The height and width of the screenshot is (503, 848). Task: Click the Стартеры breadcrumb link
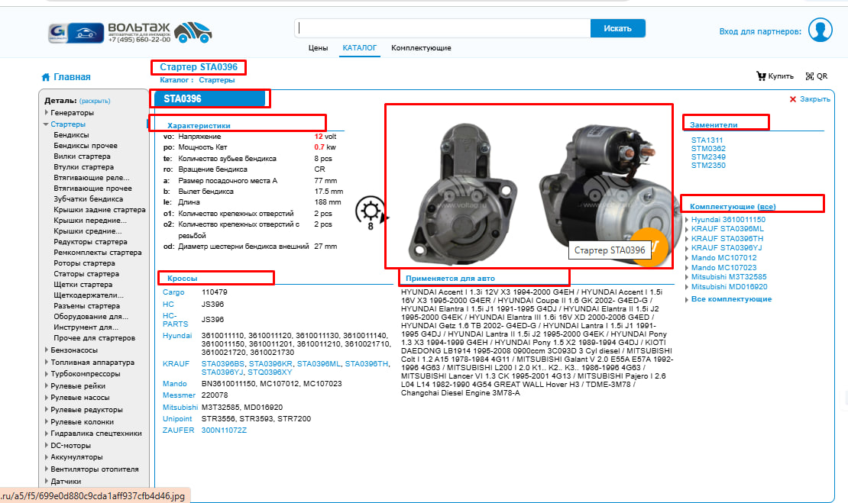pyautogui.click(x=217, y=80)
